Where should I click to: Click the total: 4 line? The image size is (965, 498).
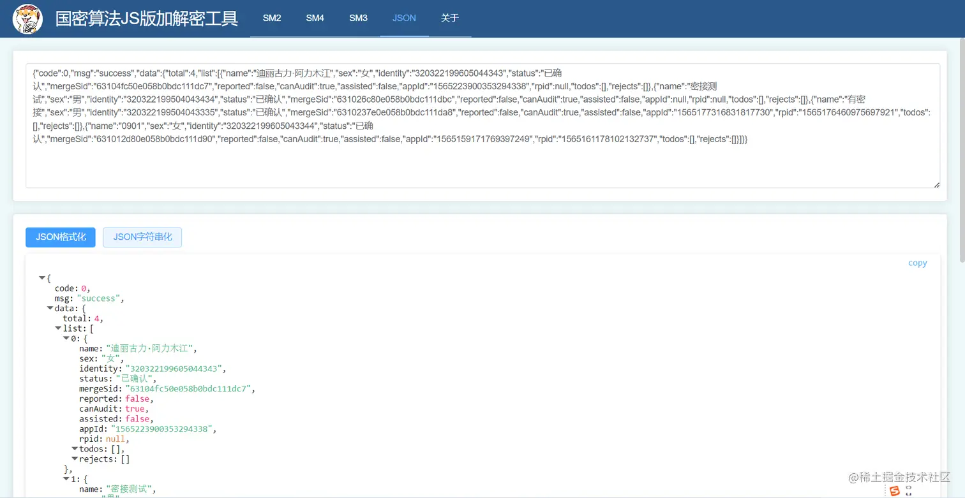point(83,318)
